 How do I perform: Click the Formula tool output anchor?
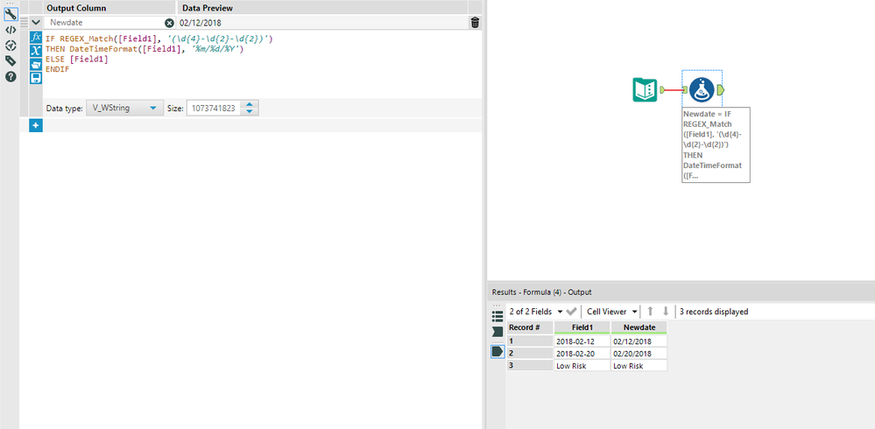[721, 90]
